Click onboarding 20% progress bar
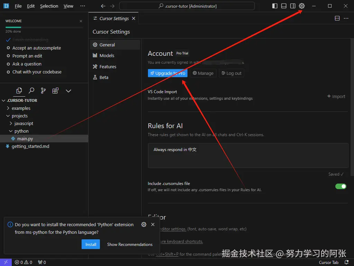Image resolution: width=354 pixels, height=266 pixels. click(44, 27)
